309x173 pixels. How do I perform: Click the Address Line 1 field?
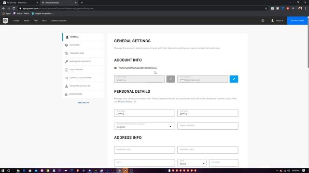144,150
